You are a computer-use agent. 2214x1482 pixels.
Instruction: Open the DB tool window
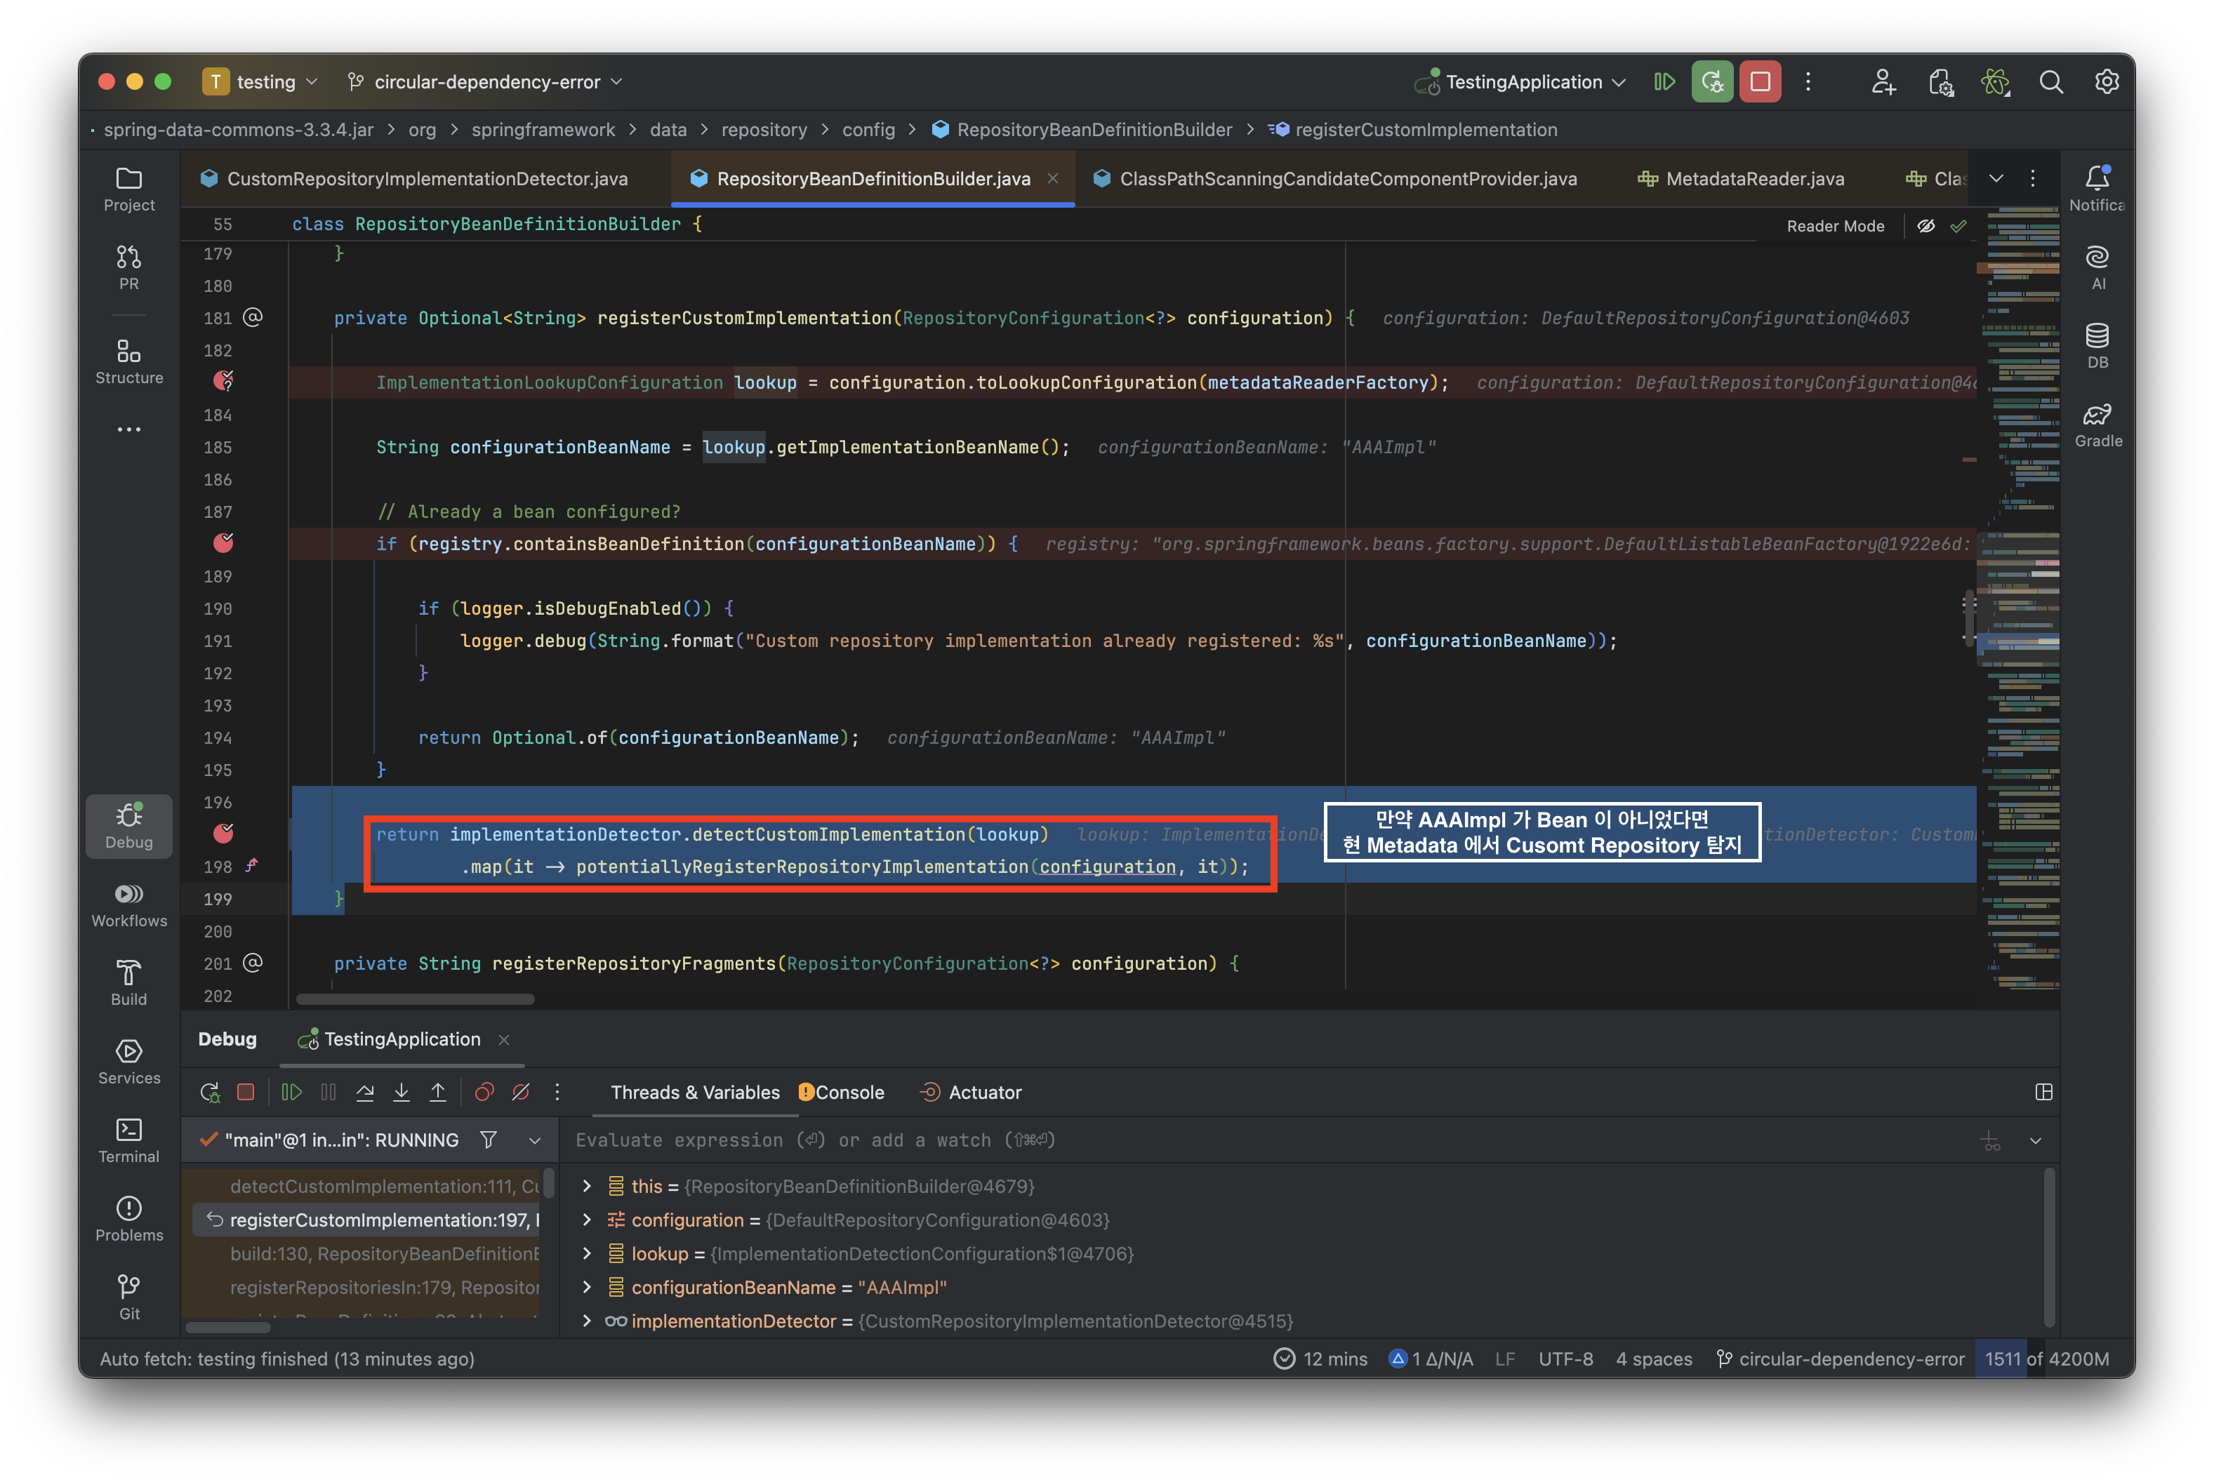coord(2097,346)
